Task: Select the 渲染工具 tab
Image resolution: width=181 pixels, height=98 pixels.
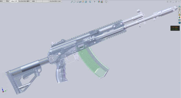Action: (x=14, y=1)
